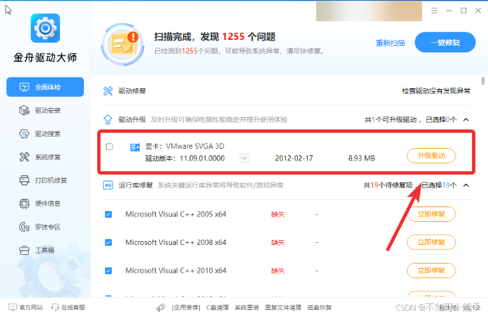The height and width of the screenshot is (316, 488).
Task: Click the VMware SVGA 3D graphics card icon
Action: 134,147
